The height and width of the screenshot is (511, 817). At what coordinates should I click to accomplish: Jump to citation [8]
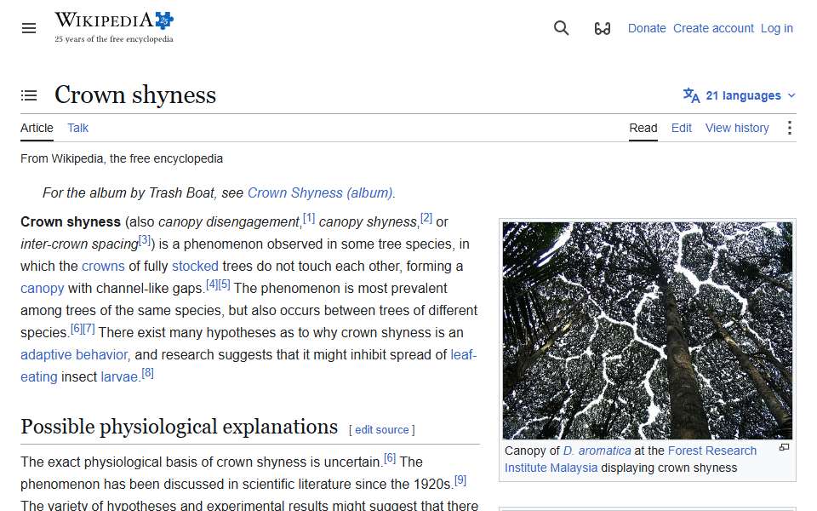[x=147, y=373]
